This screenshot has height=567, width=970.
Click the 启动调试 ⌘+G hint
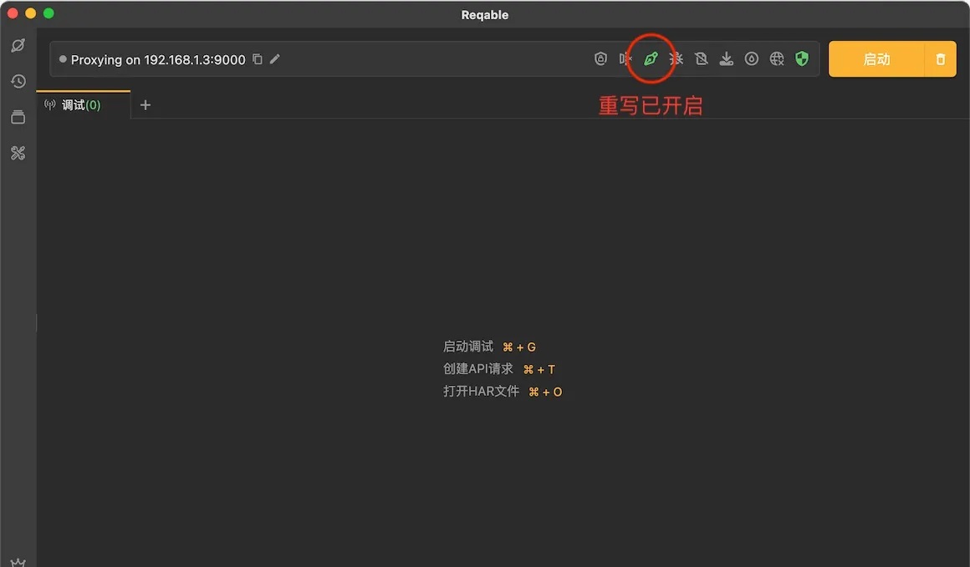pyautogui.click(x=489, y=347)
